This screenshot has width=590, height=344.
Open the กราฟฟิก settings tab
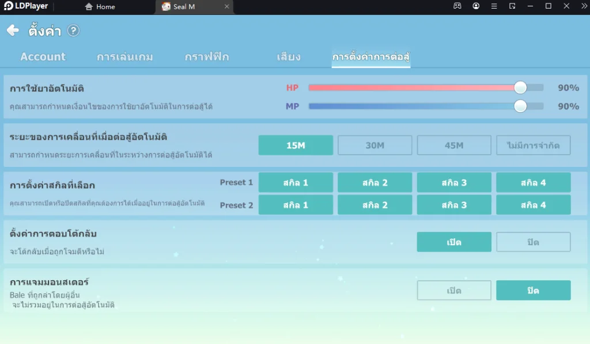(x=207, y=57)
